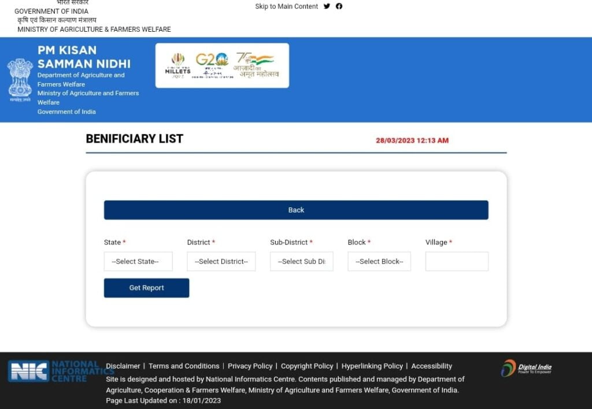
Task: Open the empty Village dropdown
Action: (457, 262)
